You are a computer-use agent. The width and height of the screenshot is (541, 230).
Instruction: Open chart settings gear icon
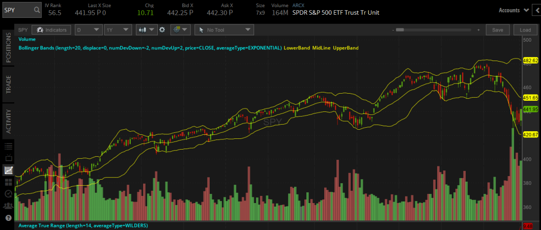click(162, 30)
